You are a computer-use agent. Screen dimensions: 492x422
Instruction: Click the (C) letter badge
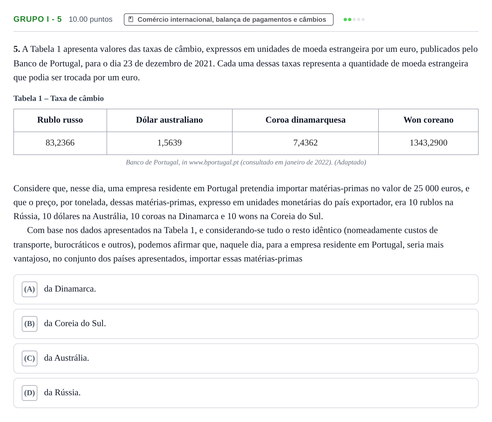click(30, 358)
